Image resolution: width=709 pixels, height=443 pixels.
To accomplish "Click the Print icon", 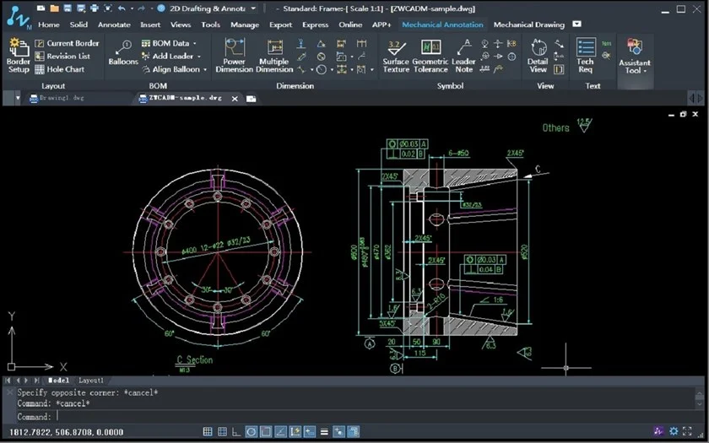I will 94,8.
